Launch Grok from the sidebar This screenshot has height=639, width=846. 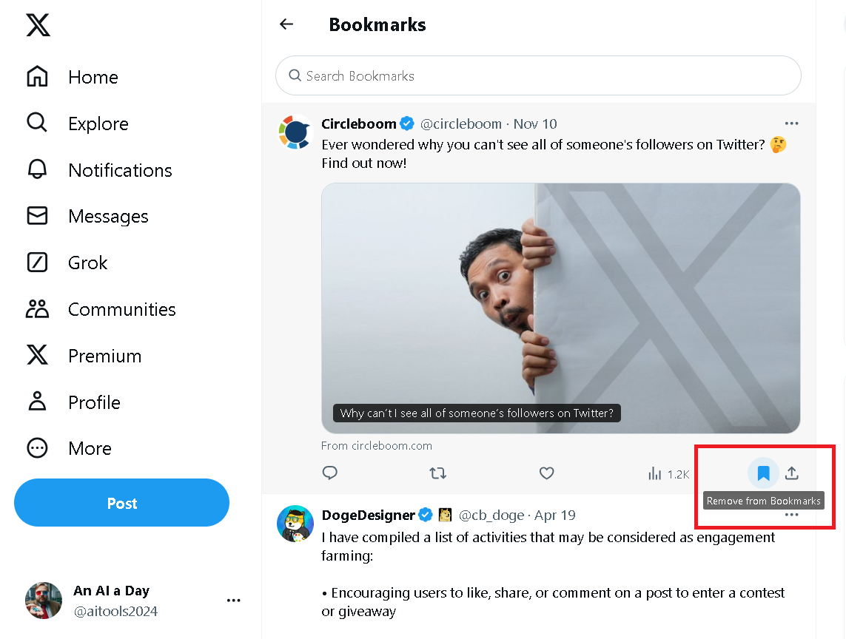coord(38,262)
